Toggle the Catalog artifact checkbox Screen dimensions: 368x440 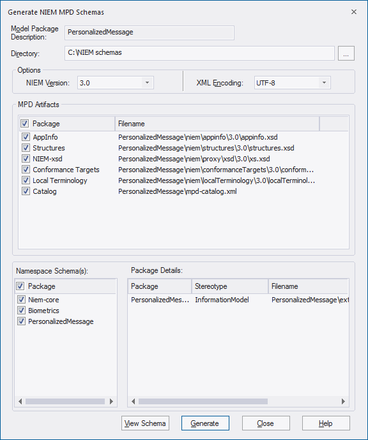[x=26, y=191]
